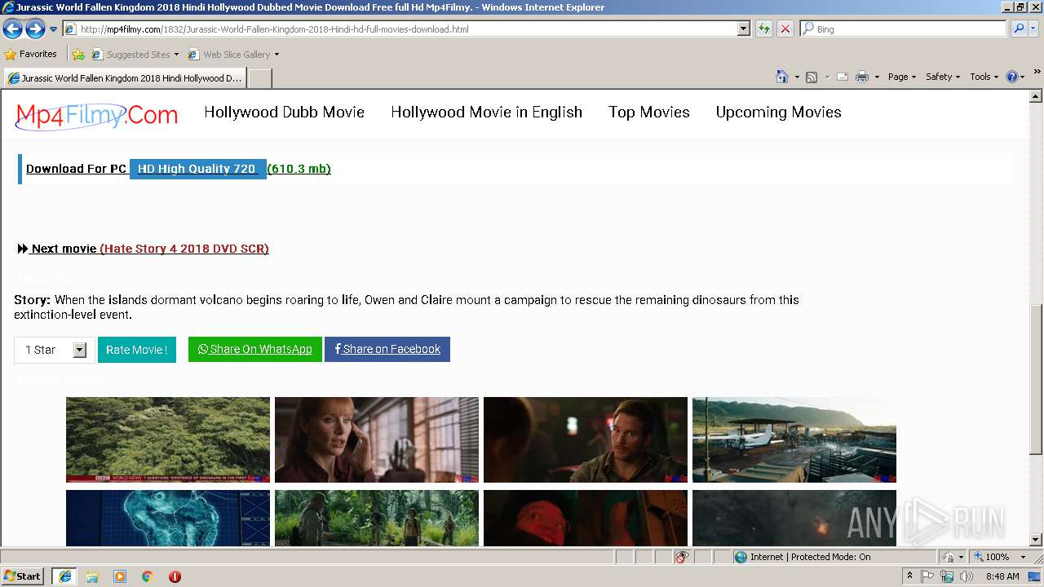The image size is (1044, 587).
Task: Click the page scrollbar down arrow
Action: tap(1036, 540)
